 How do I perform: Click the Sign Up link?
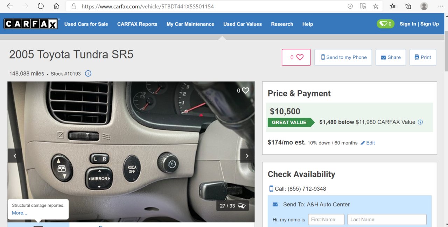pyautogui.click(x=429, y=24)
